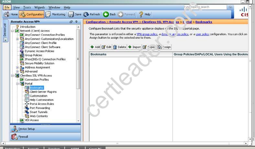Open the dynamic access policy link

(x=175, y=34)
